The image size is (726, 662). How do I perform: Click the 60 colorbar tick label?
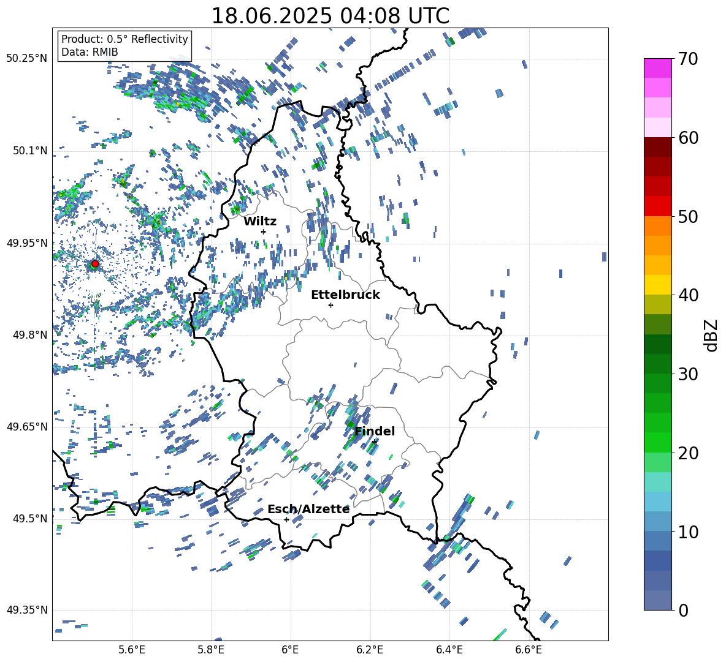pos(687,138)
